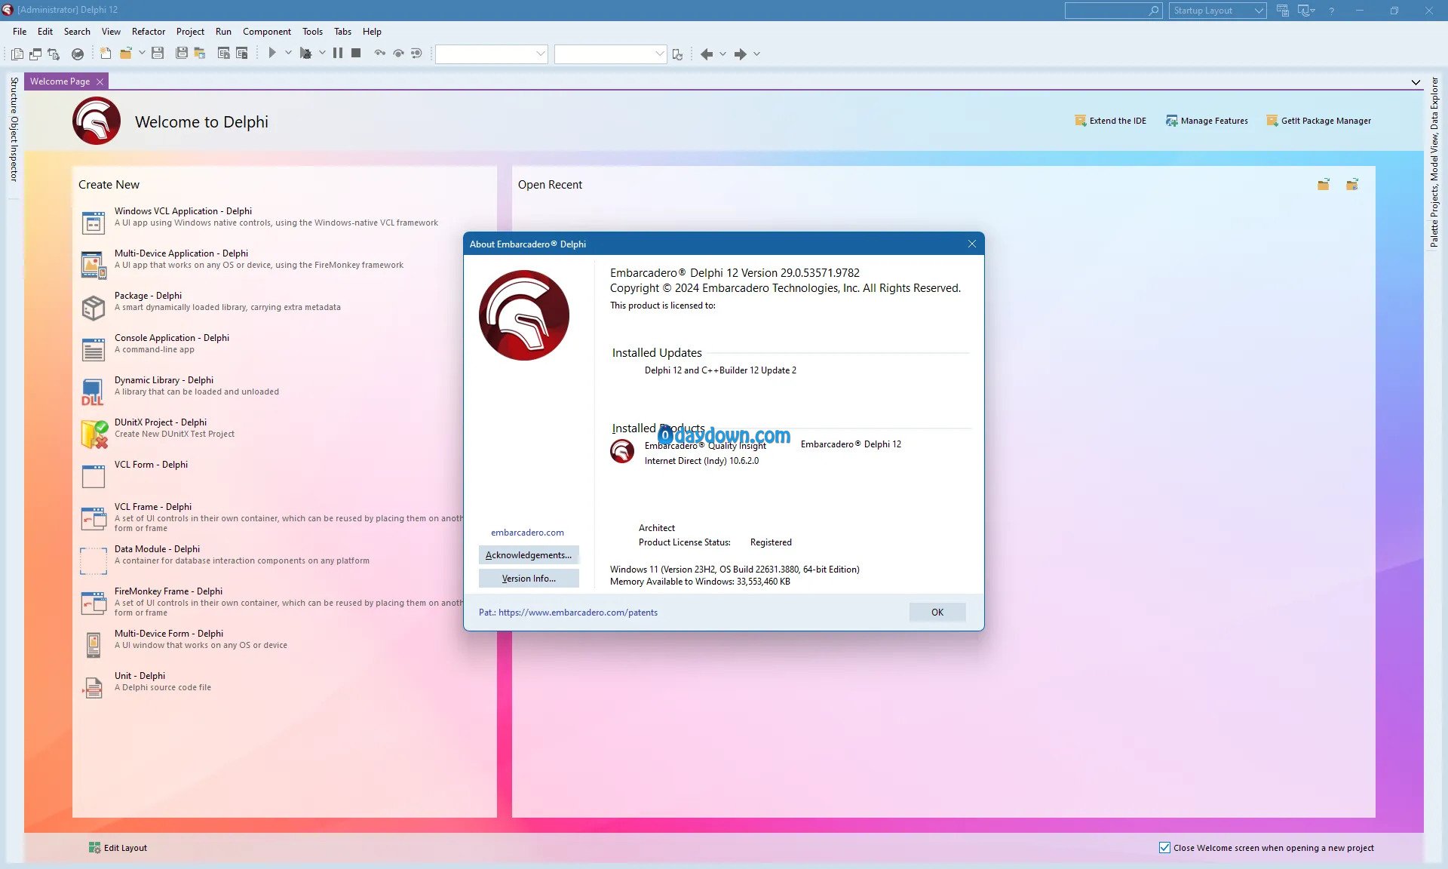Image resolution: width=1448 pixels, height=869 pixels.
Task: Close the About Embarcadero Delphi dialog
Action: 972,244
